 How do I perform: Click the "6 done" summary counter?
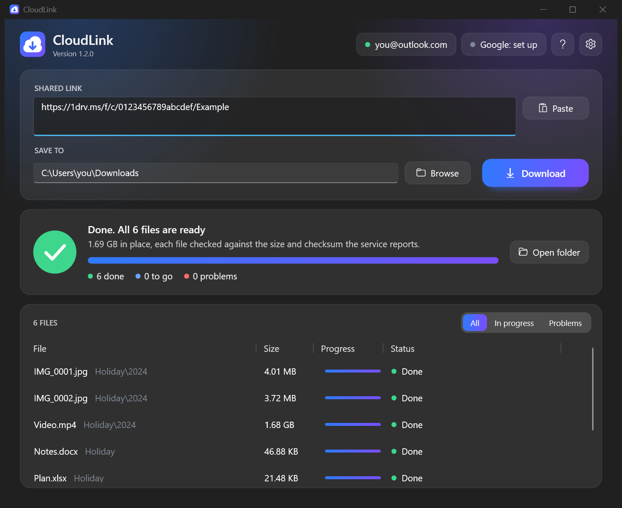[x=106, y=276]
